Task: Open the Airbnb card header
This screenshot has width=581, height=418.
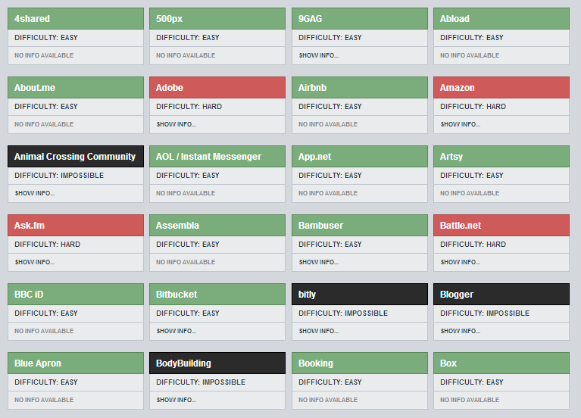Action: point(313,88)
